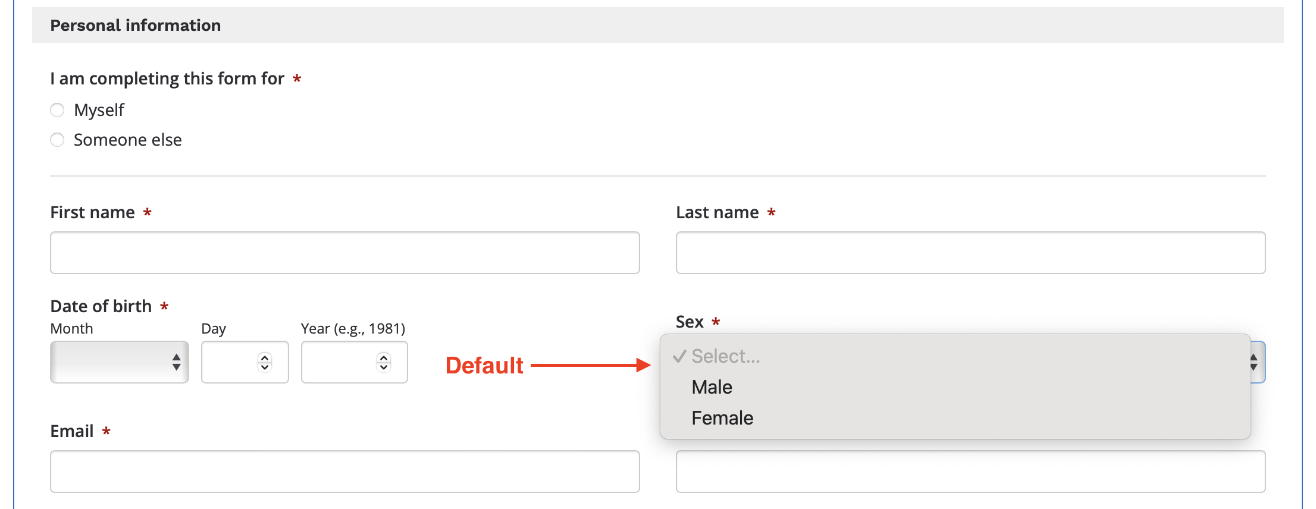The height and width of the screenshot is (509, 1316).
Task: Click the text field below the Sex dropdown
Action: click(x=970, y=472)
